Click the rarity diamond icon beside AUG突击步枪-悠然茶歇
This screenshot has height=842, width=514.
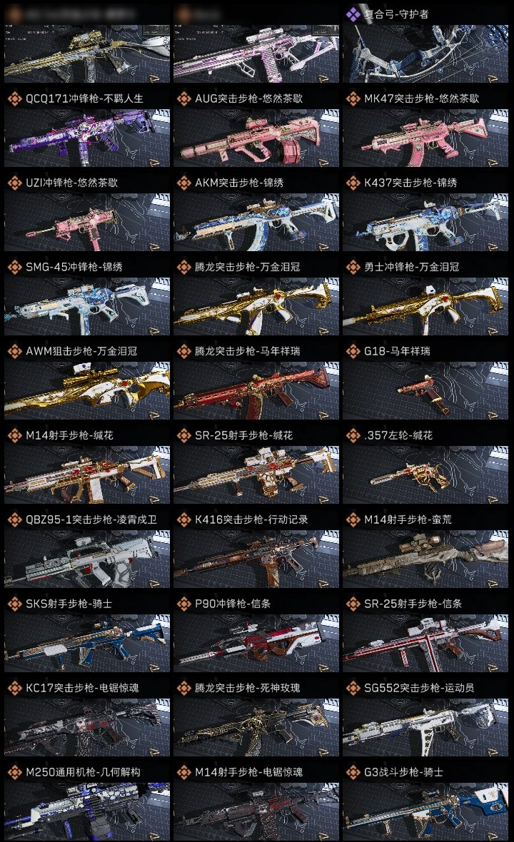coord(183,98)
